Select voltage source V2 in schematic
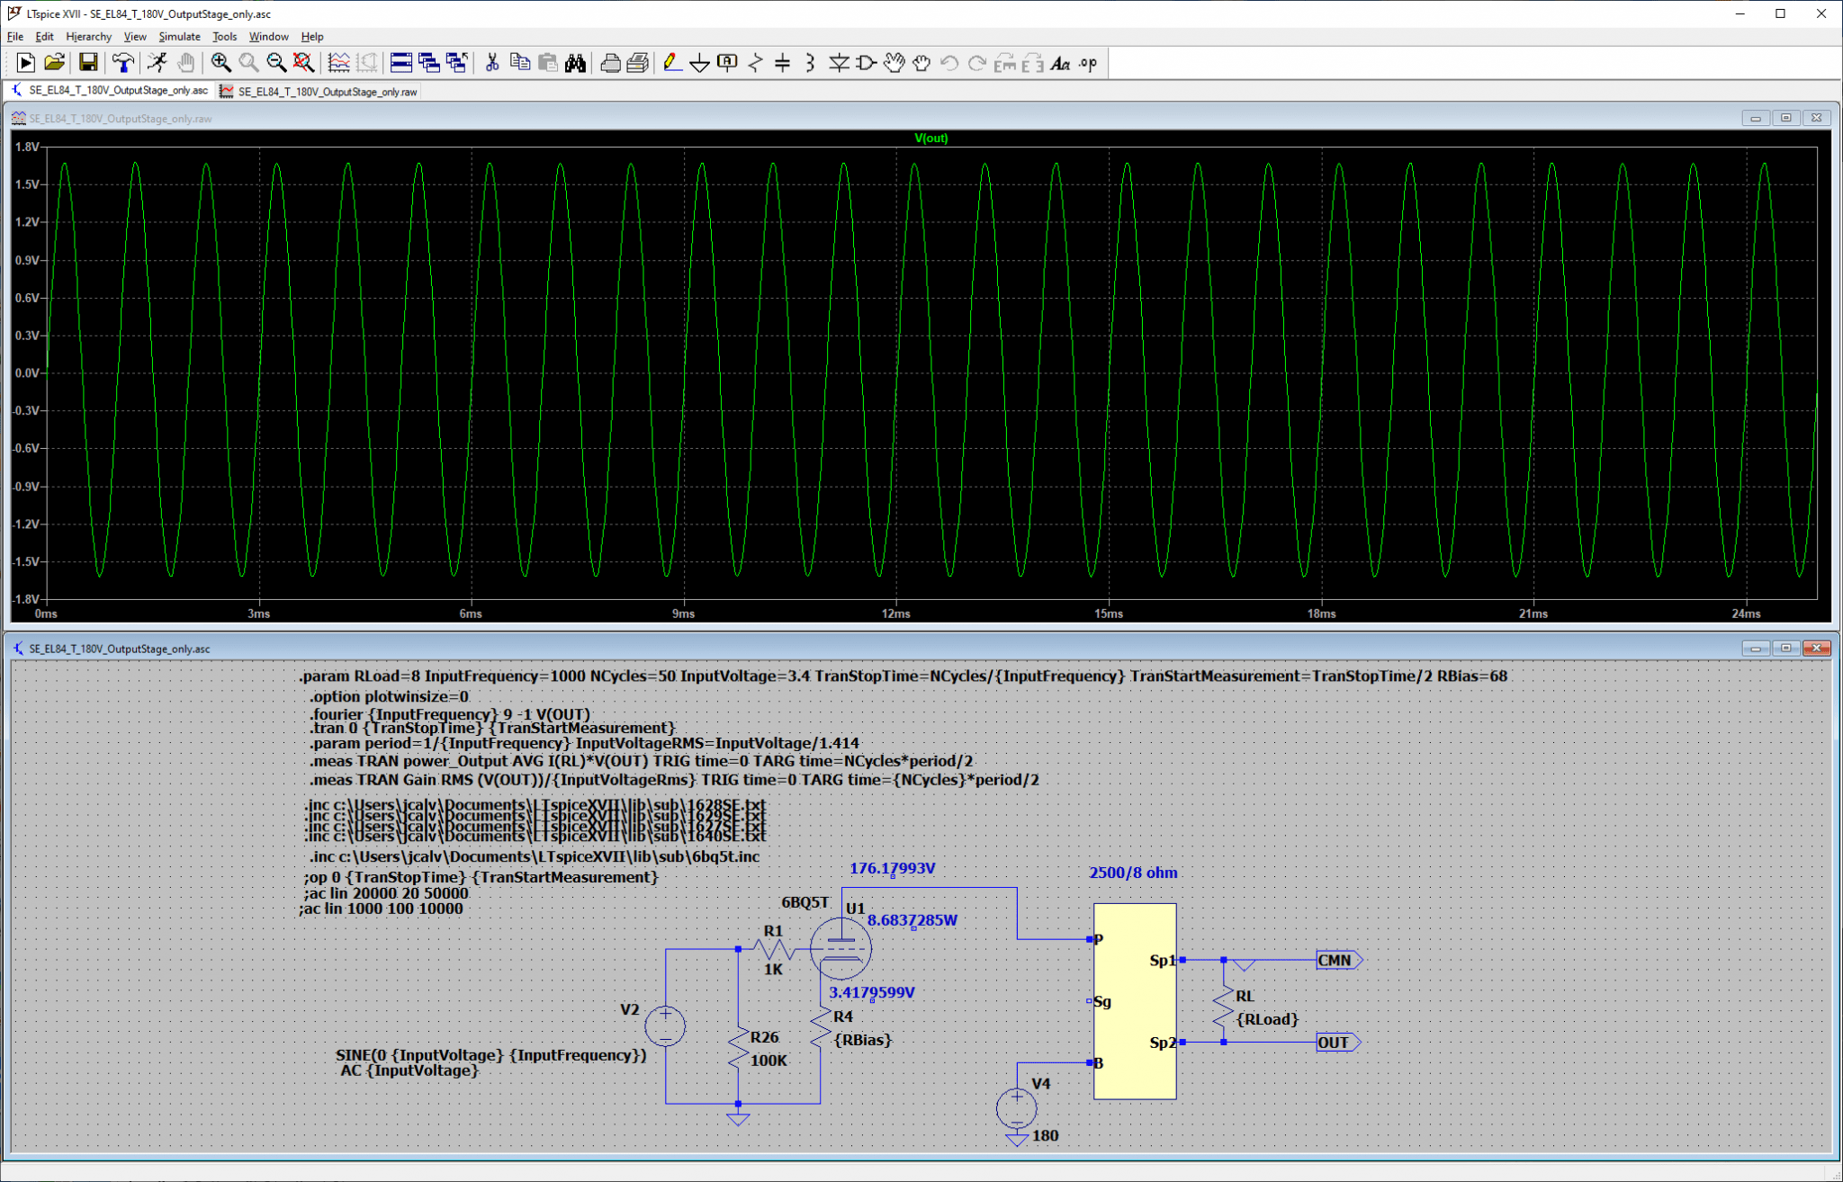The image size is (1843, 1182). coord(665,1026)
